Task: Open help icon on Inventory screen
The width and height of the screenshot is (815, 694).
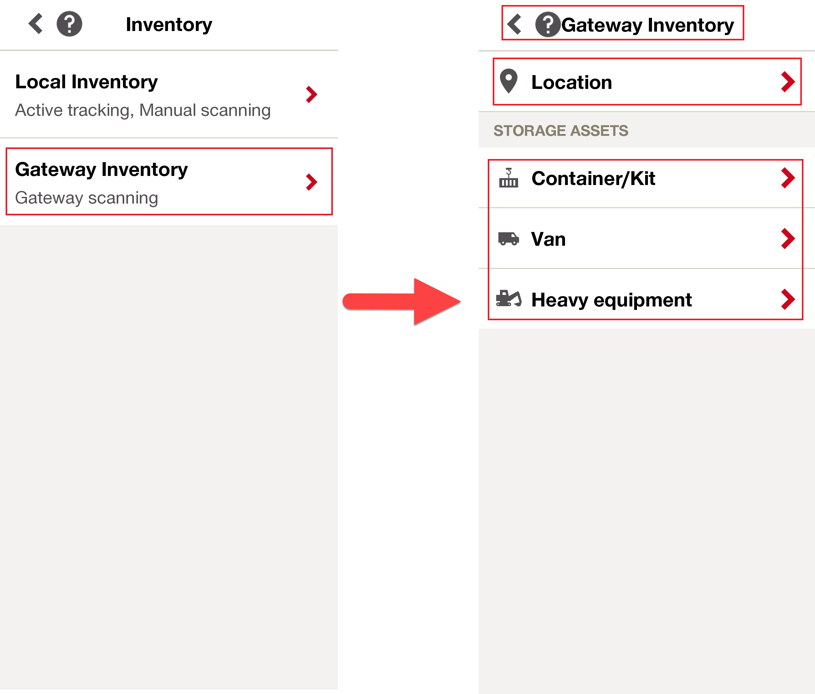Action: 69,24
